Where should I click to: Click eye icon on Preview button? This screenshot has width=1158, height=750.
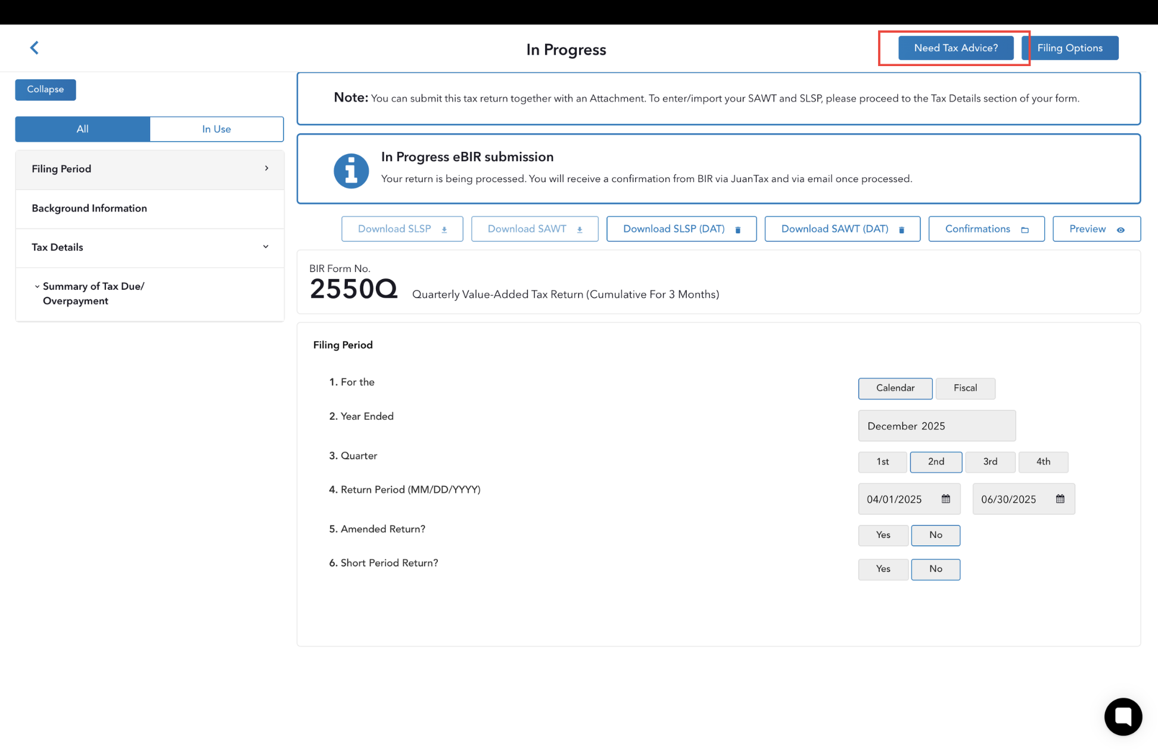point(1120,230)
